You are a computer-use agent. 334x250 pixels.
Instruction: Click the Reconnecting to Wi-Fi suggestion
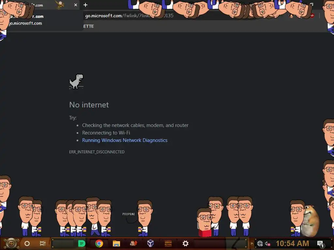click(x=106, y=133)
